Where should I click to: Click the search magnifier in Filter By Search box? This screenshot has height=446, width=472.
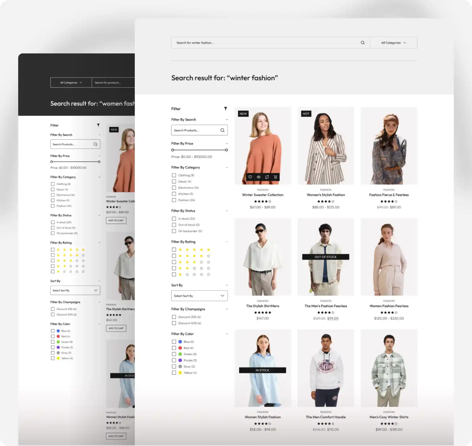point(222,130)
